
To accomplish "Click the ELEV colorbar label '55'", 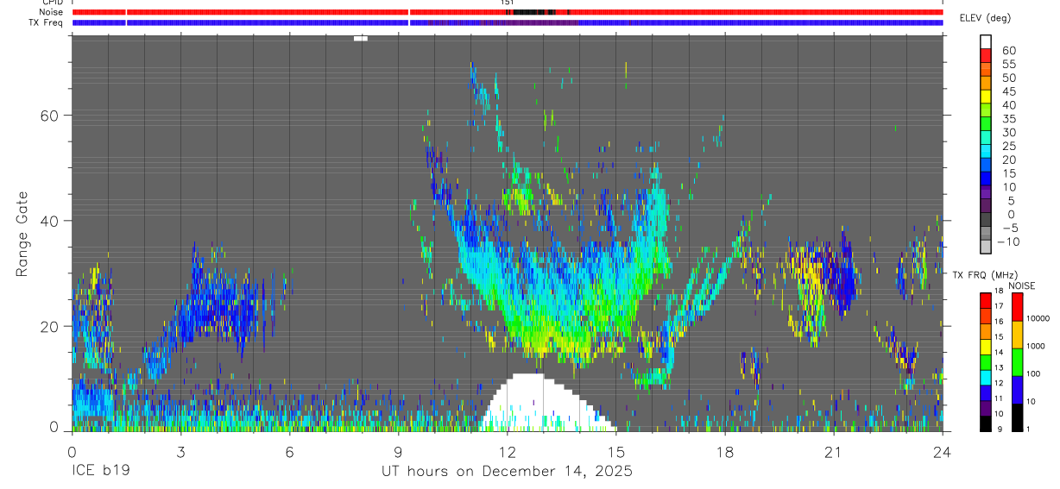I will pyautogui.click(x=1008, y=65).
